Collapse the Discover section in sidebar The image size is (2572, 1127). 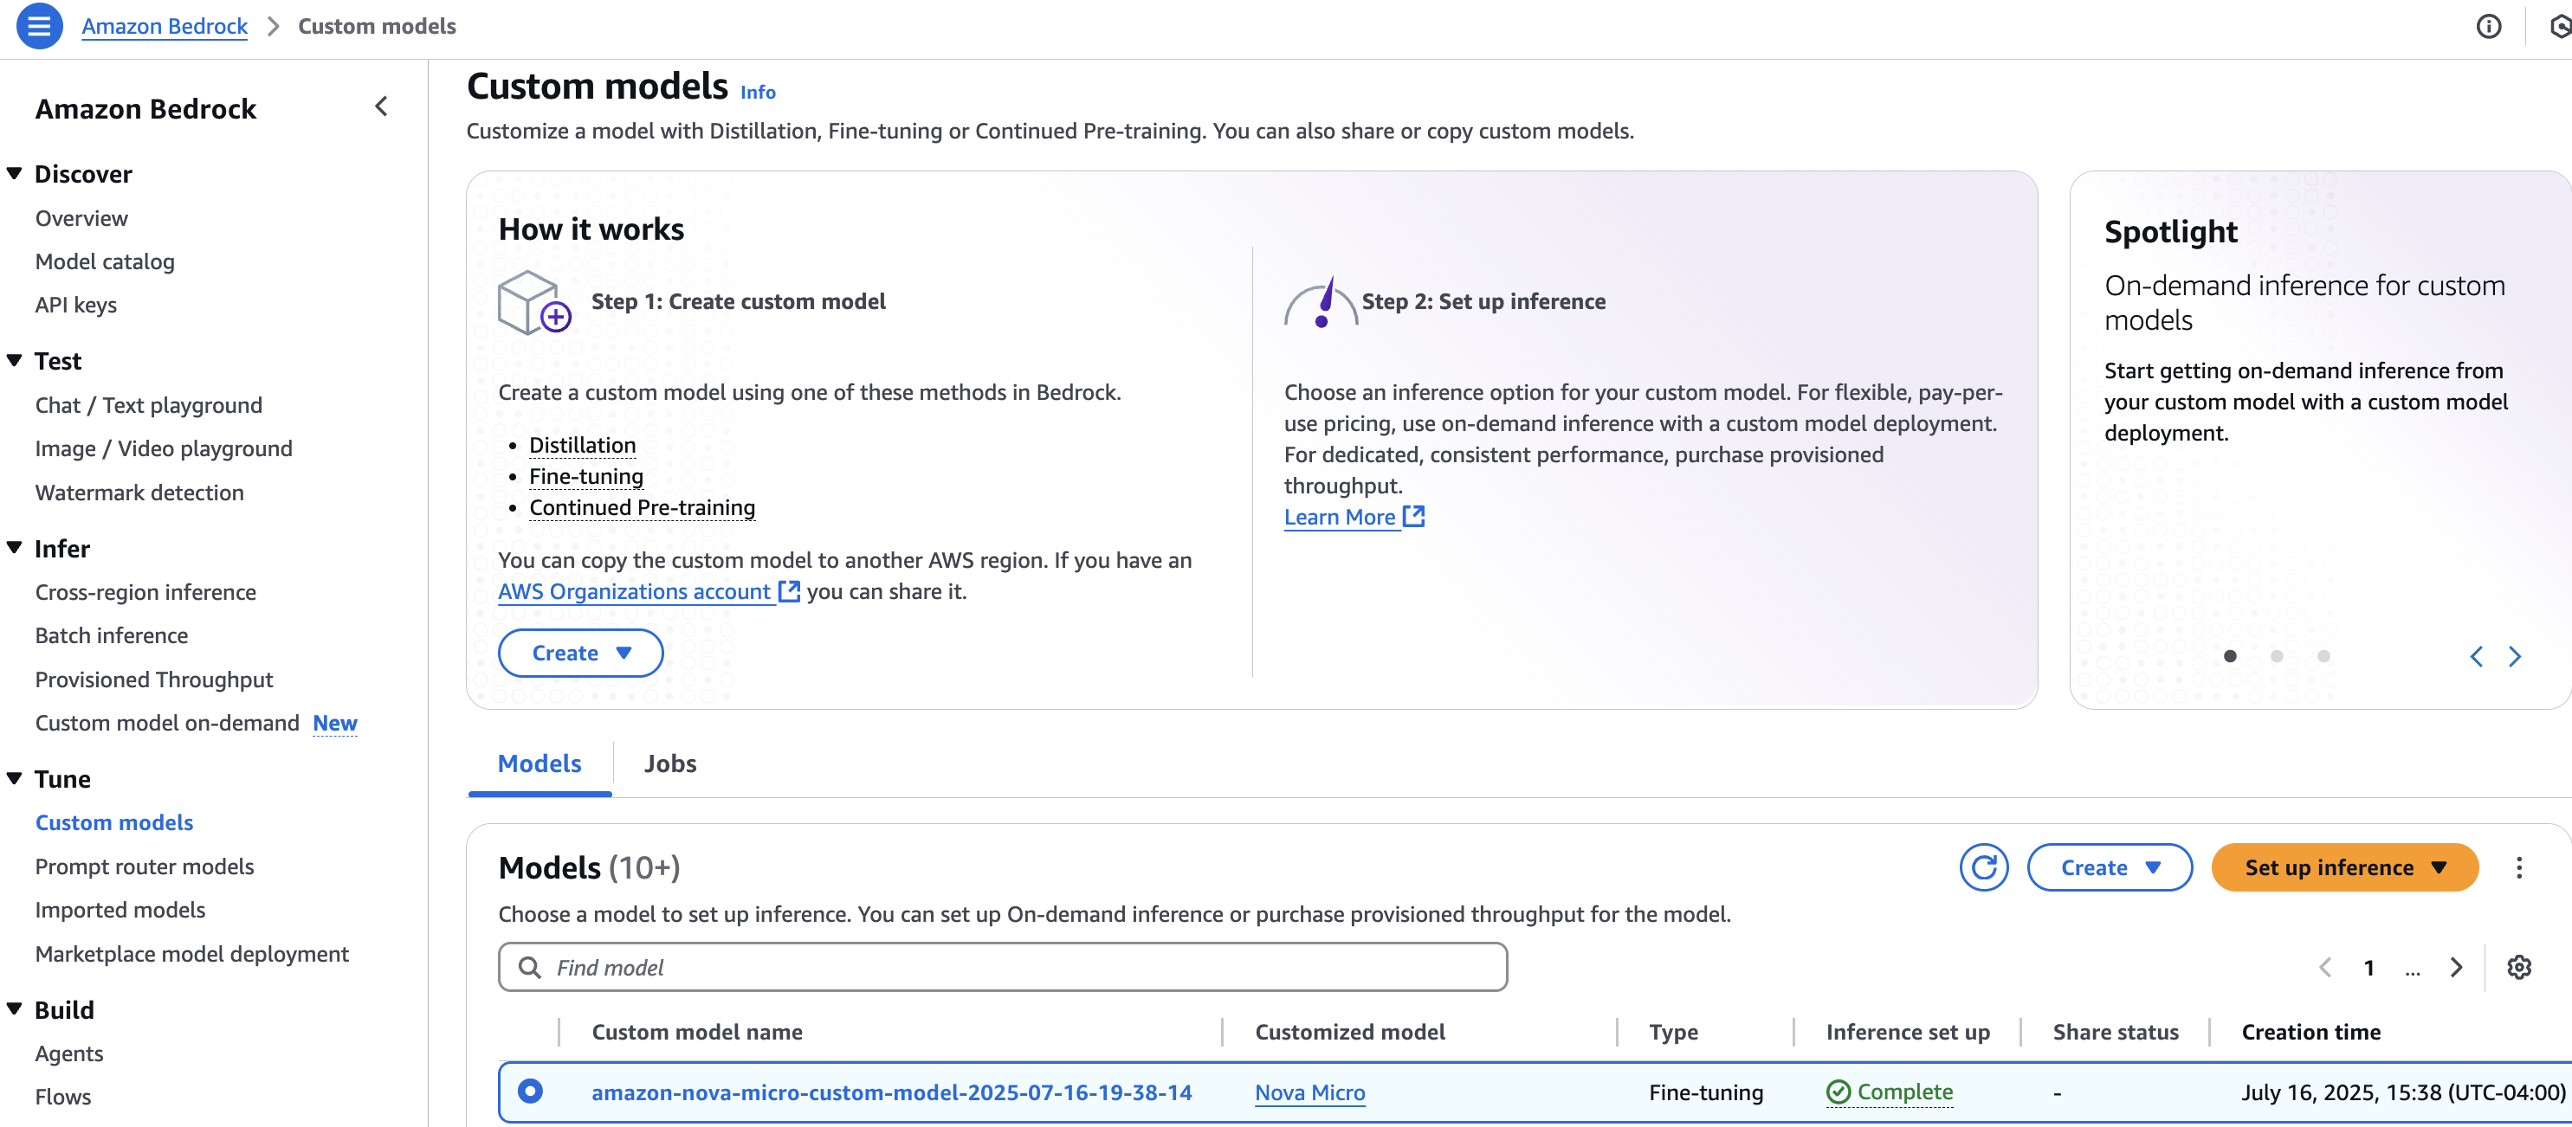coord(15,174)
